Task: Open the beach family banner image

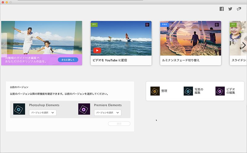Action: coord(42,38)
